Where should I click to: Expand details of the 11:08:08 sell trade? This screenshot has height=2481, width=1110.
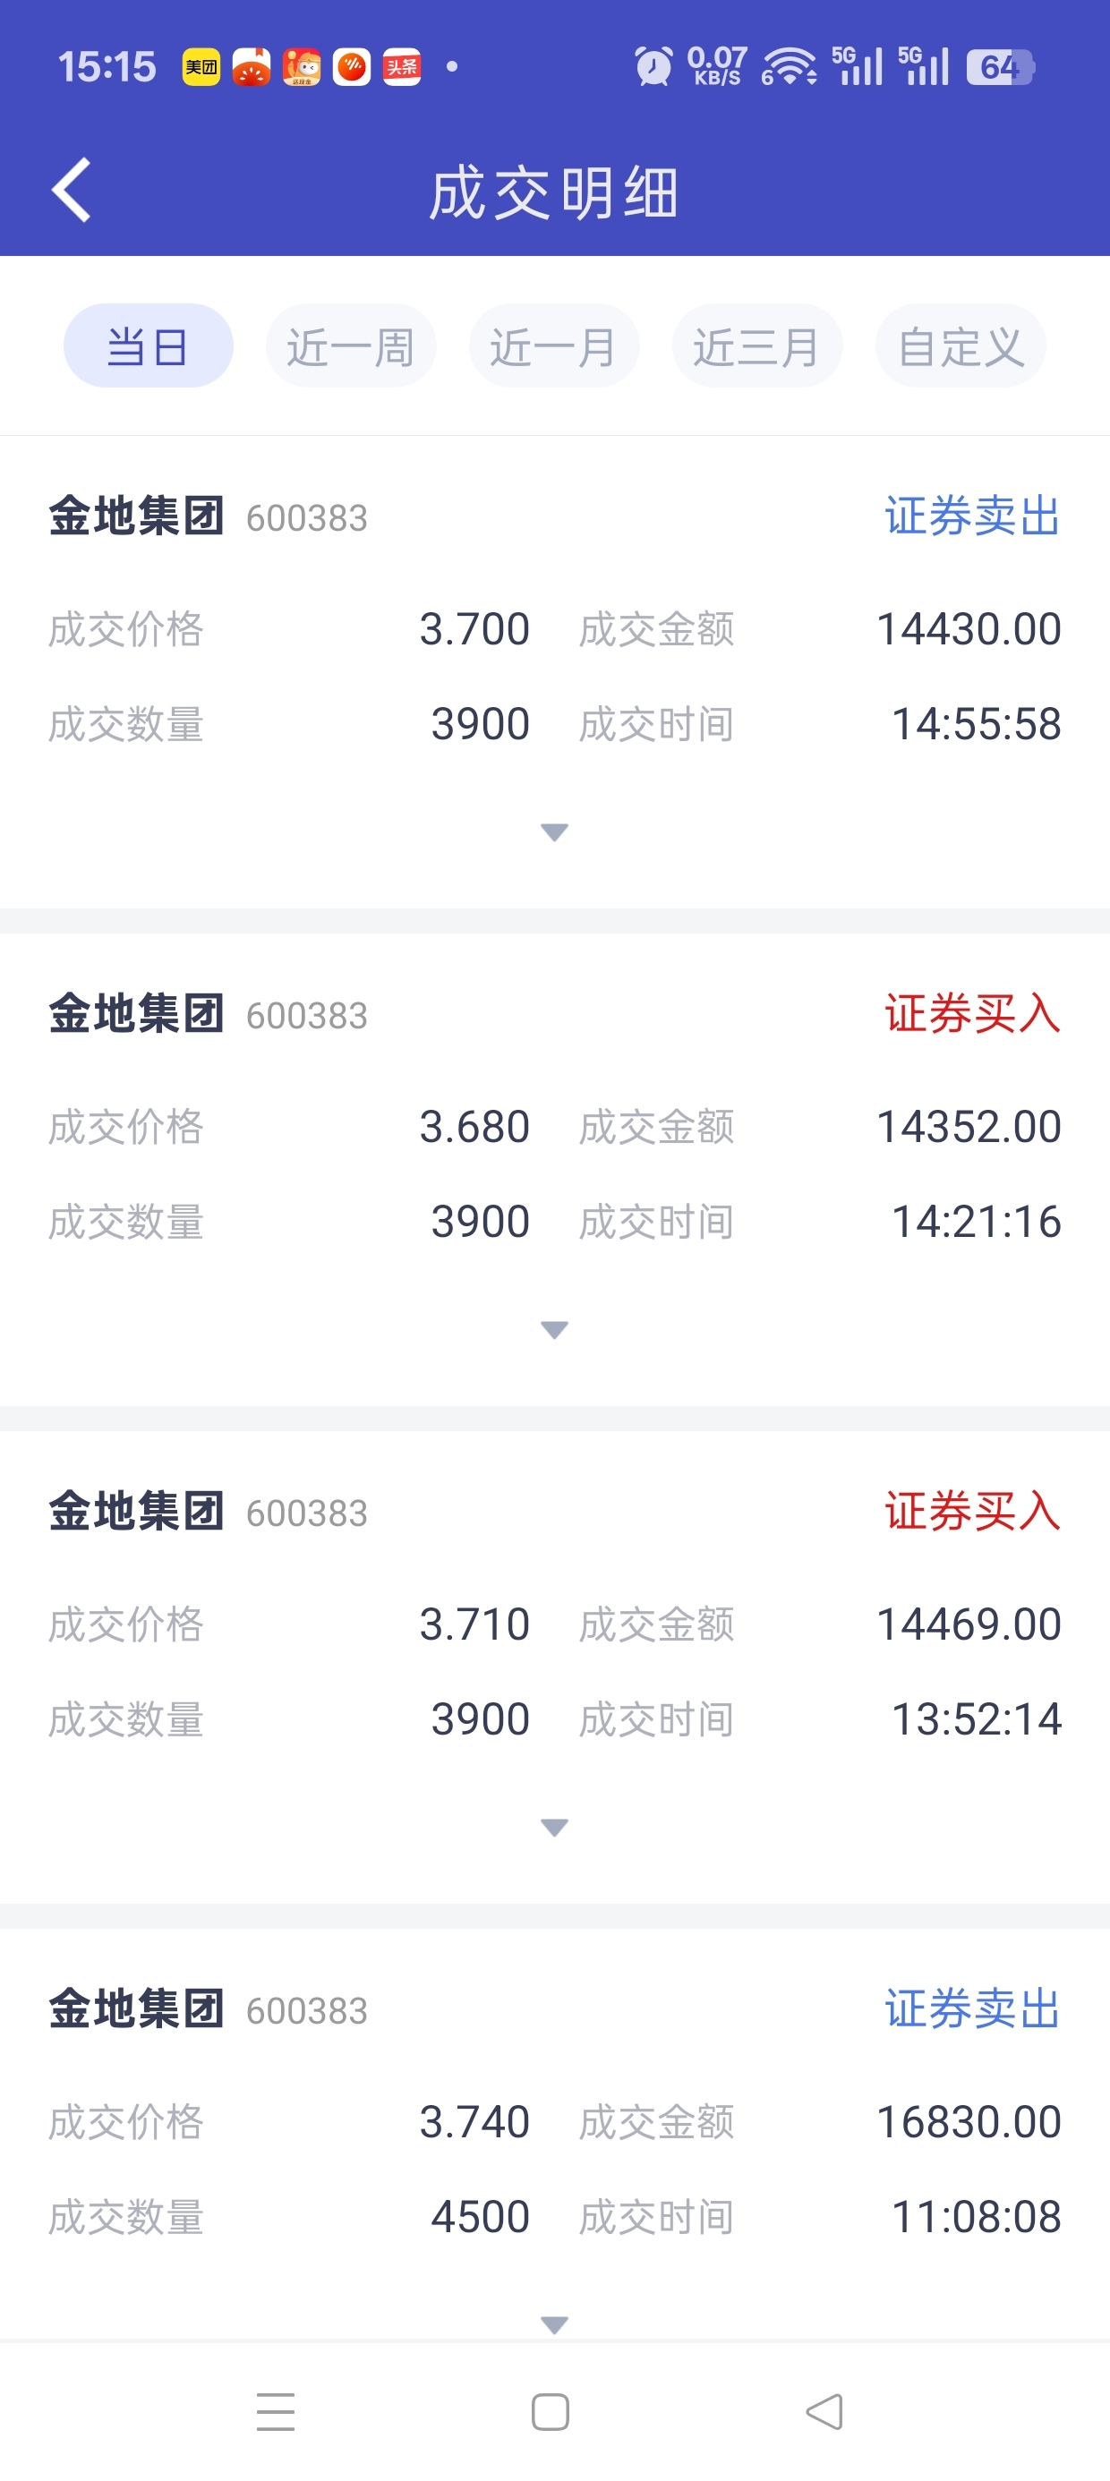click(x=554, y=2325)
